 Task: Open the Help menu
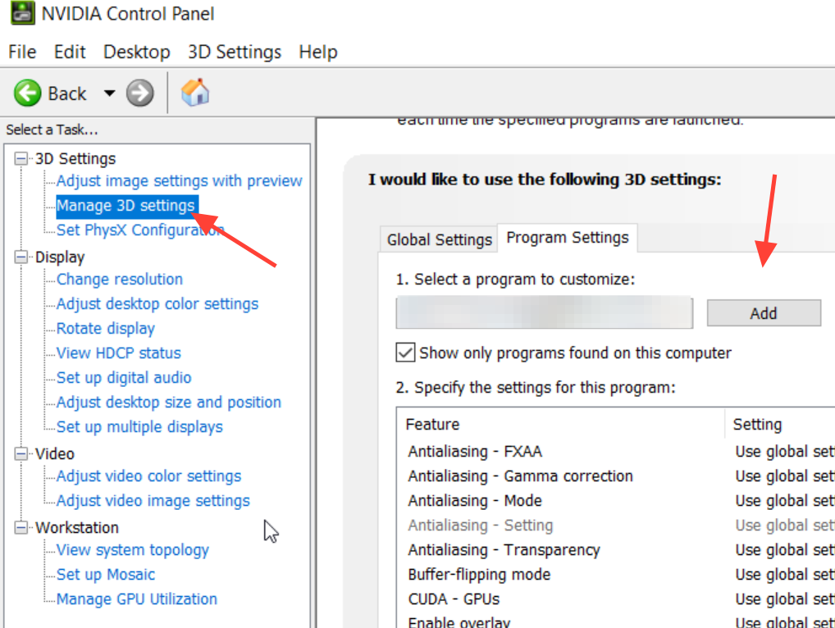click(318, 52)
